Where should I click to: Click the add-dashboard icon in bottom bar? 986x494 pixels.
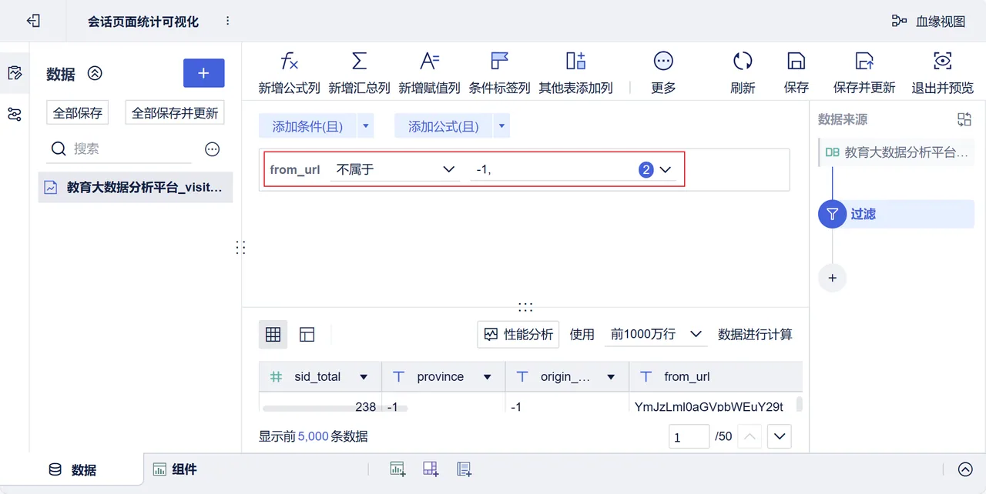pyautogui.click(x=431, y=469)
